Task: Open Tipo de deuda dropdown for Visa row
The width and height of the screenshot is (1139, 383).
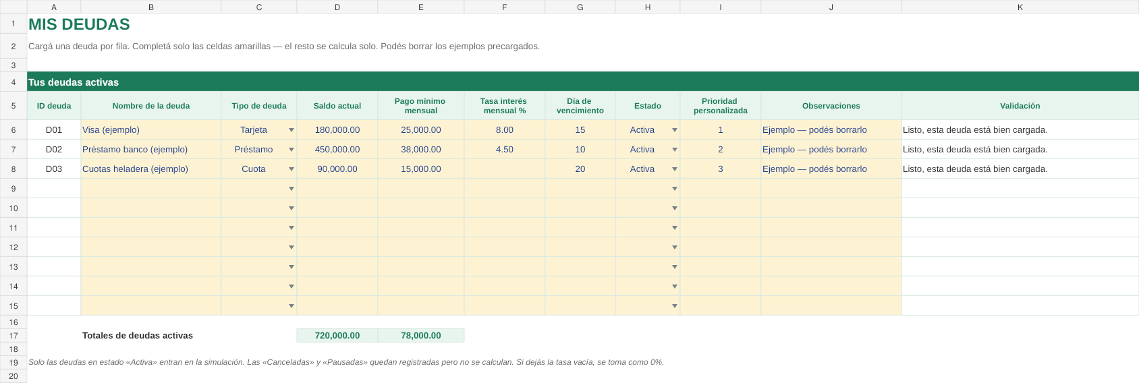Action: [x=291, y=130]
